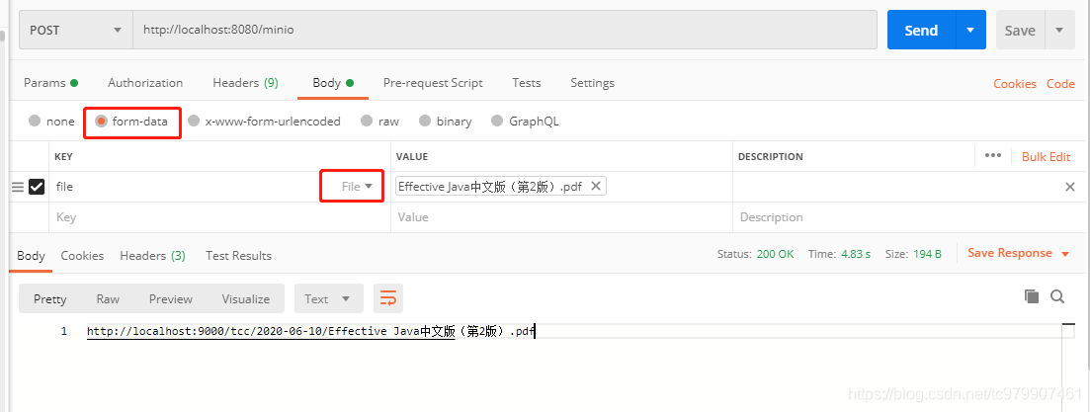Click the wrap lines icon in response toolbar
Screen dimensions: 1090x412
click(387, 298)
